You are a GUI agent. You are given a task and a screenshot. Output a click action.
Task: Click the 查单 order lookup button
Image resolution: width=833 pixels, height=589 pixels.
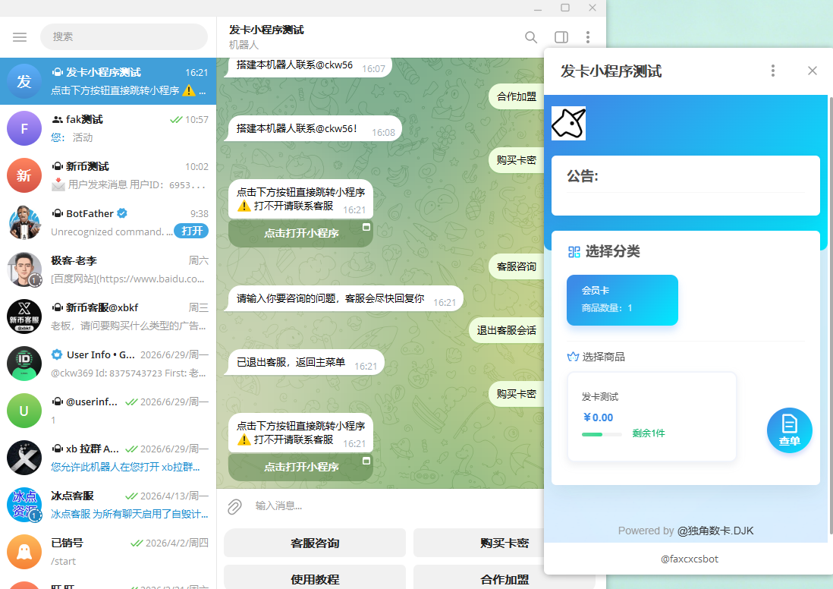click(790, 430)
